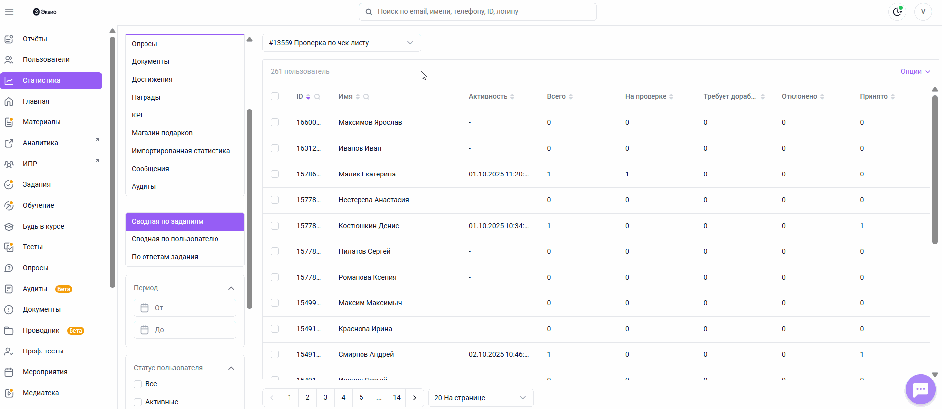Toggle the select-all checkbox in table header
Viewport: 942px width, 409px height.
click(x=275, y=96)
